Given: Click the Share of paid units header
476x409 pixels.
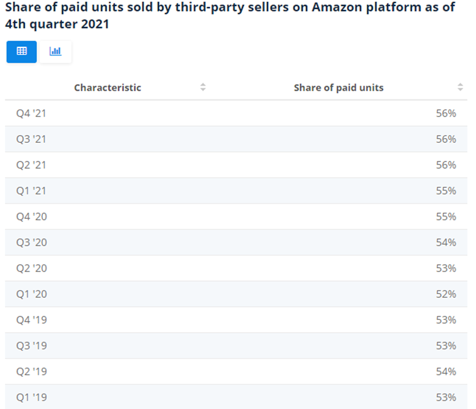Looking at the screenshot, I should tap(339, 87).
